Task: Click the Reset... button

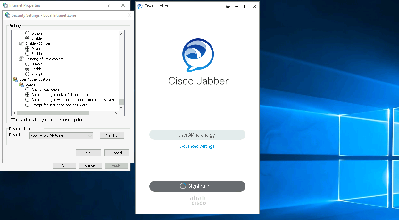Action: [112, 136]
